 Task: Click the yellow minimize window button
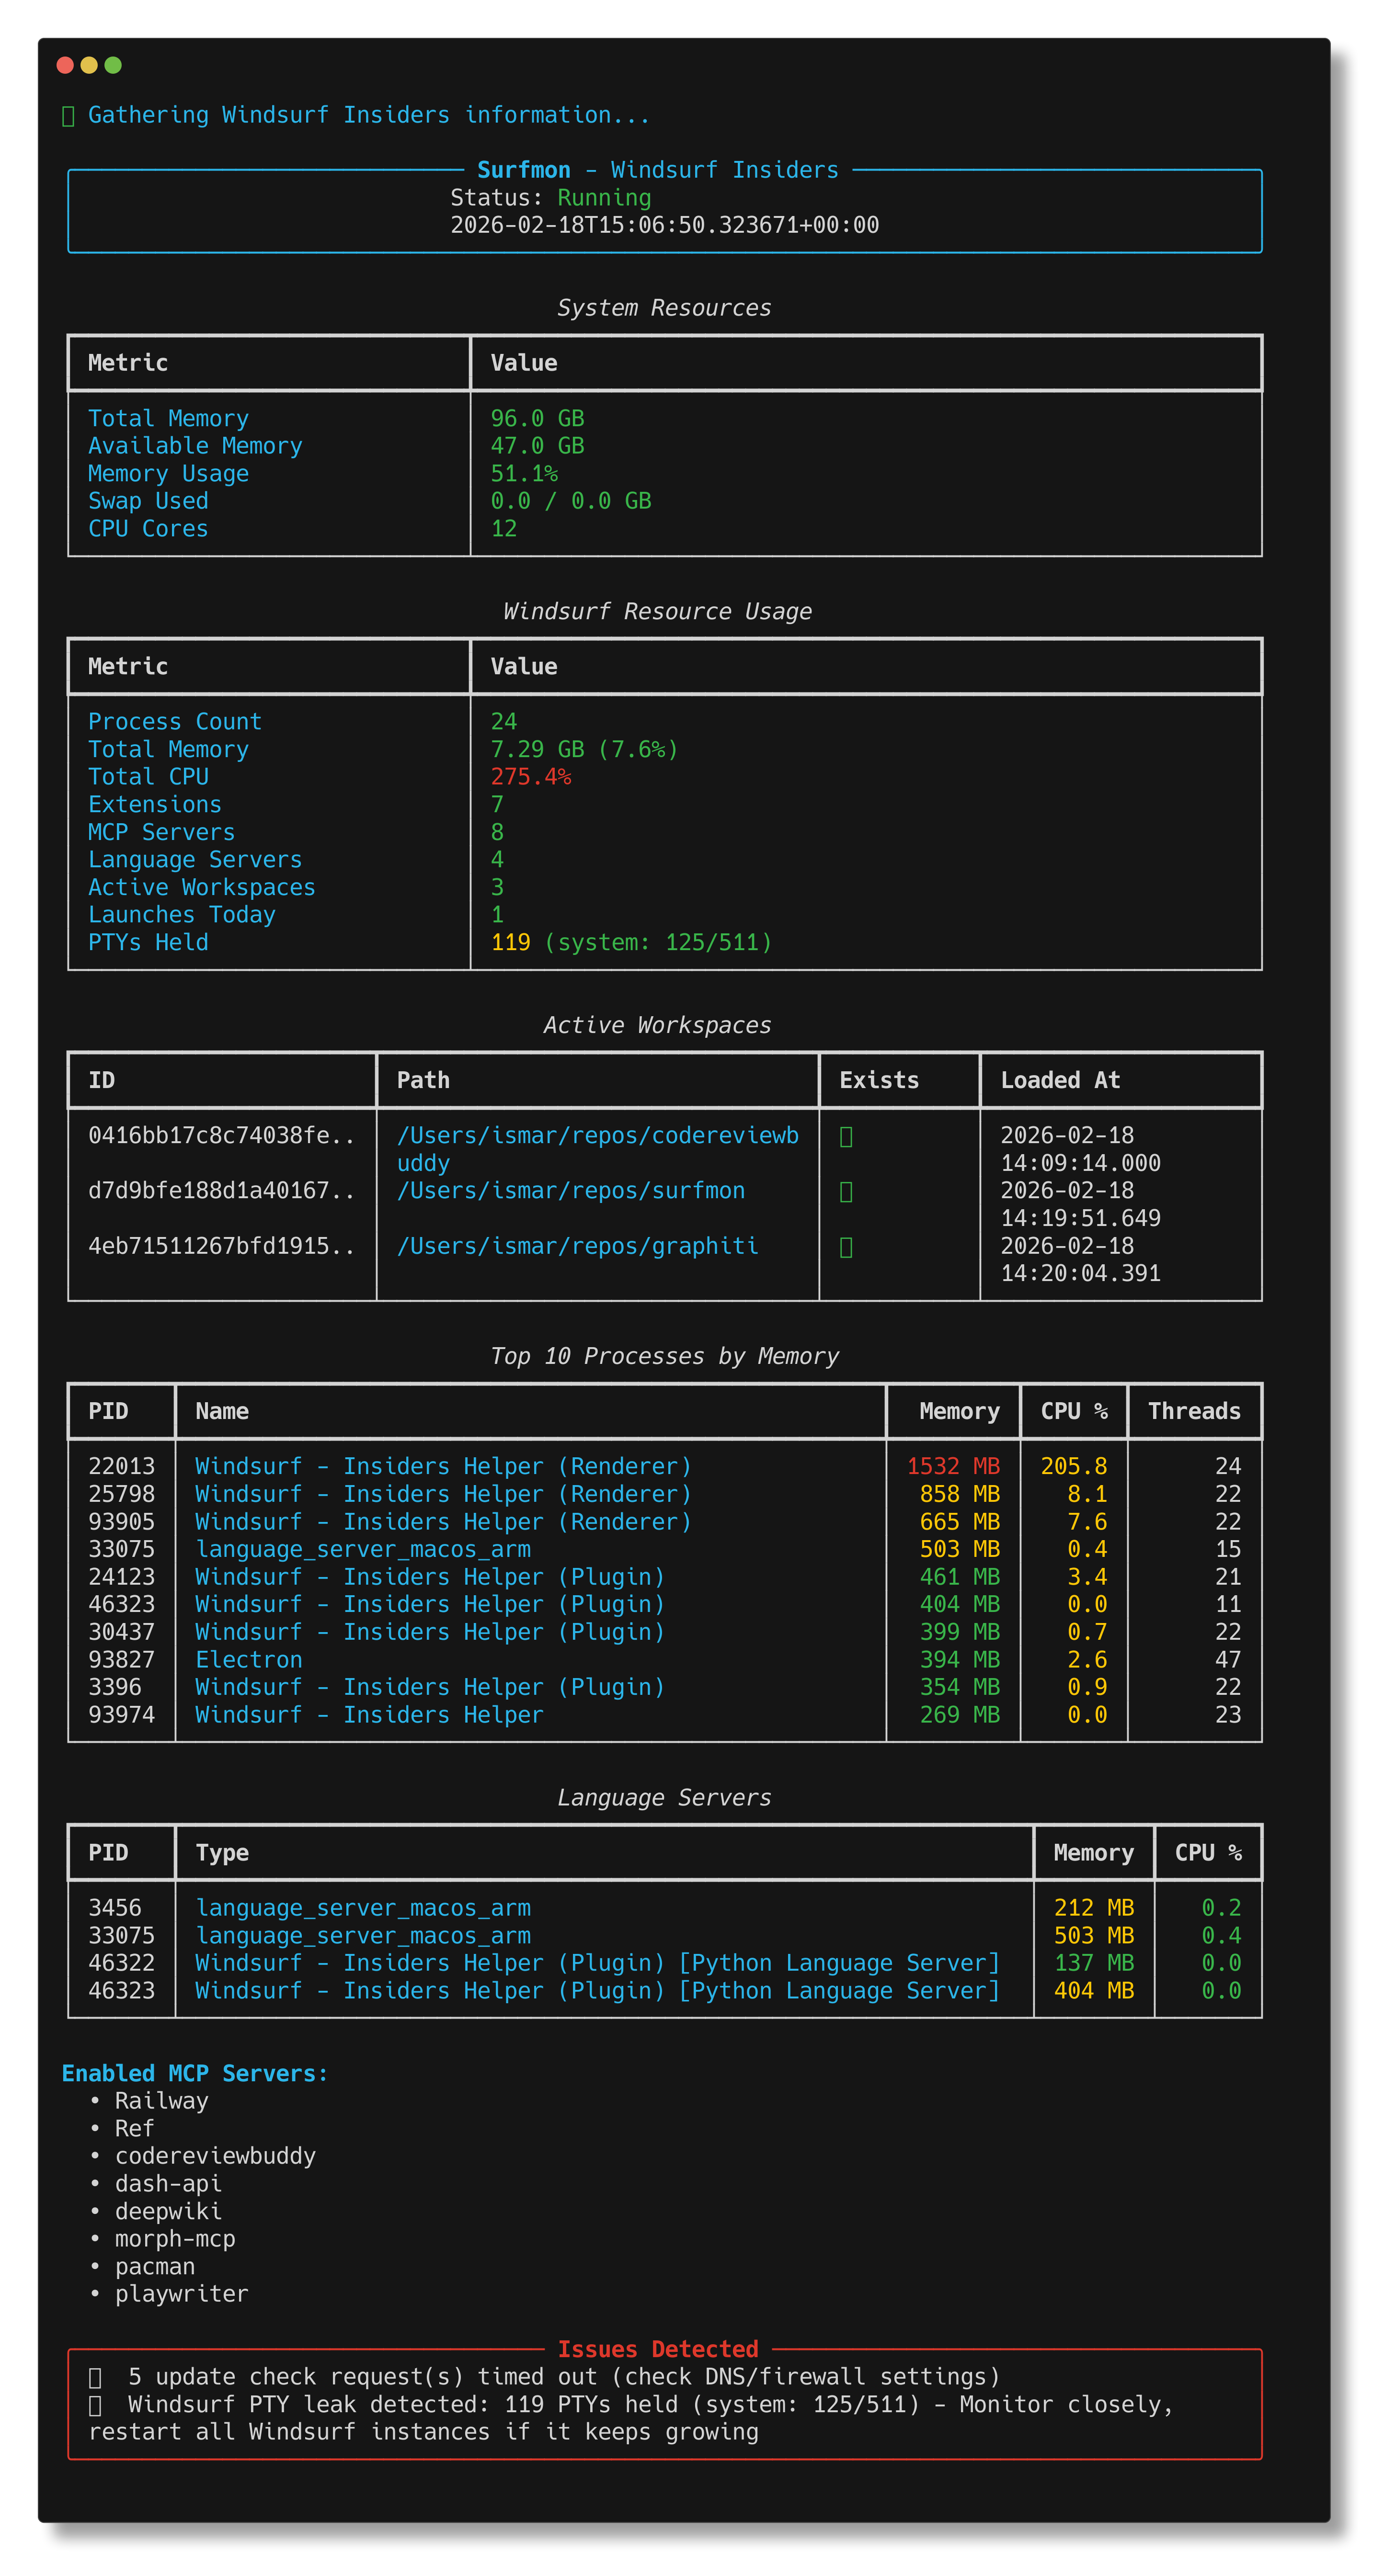pyautogui.click(x=89, y=65)
